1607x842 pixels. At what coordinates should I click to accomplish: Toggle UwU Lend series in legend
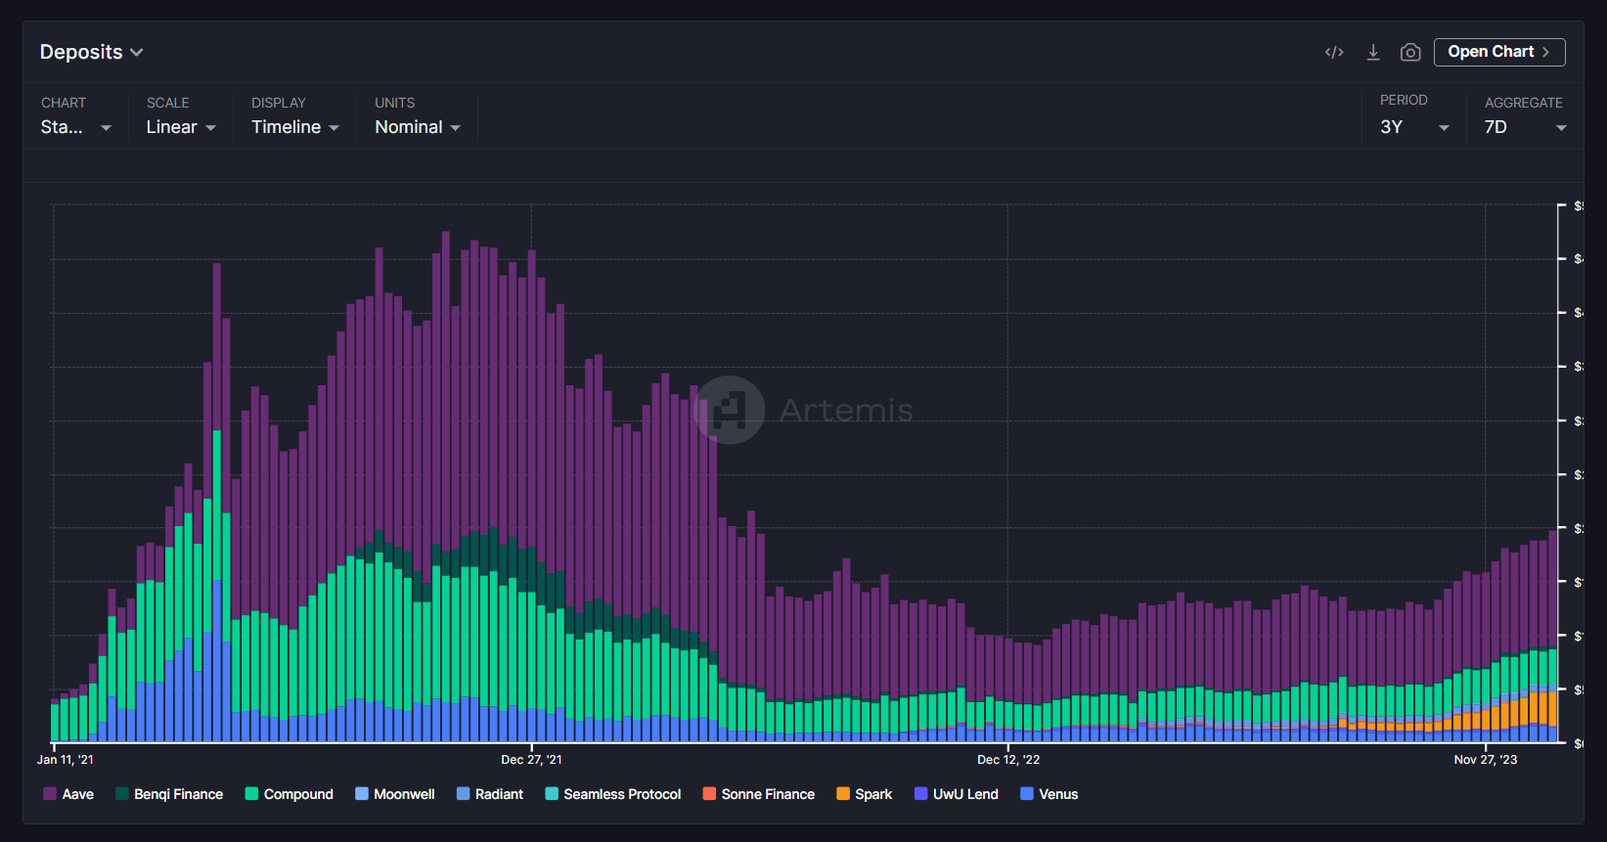point(957,794)
